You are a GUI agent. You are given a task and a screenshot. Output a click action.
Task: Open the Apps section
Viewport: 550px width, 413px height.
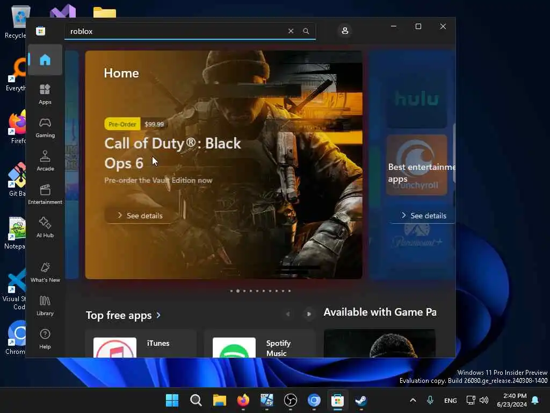[45, 95]
